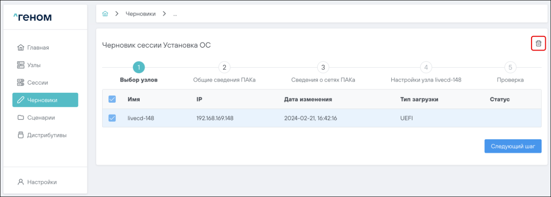551x197 pixels.
Task: Click the Главная house icon in sidebar
Action: [x=21, y=48]
